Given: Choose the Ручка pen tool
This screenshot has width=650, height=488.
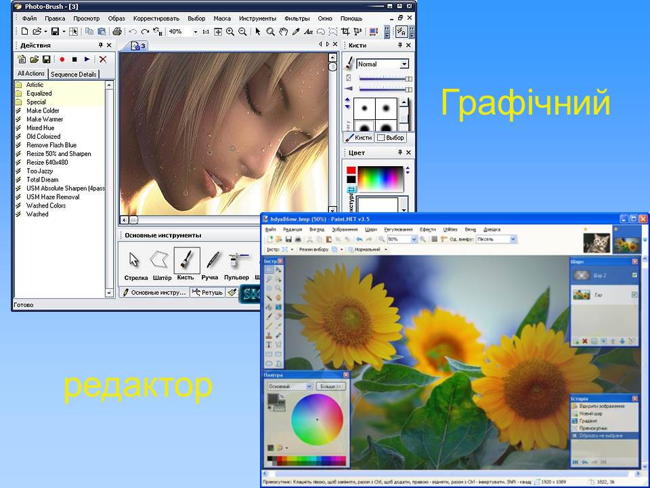Looking at the screenshot, I should pyautogui.click(x=213, y=263).
